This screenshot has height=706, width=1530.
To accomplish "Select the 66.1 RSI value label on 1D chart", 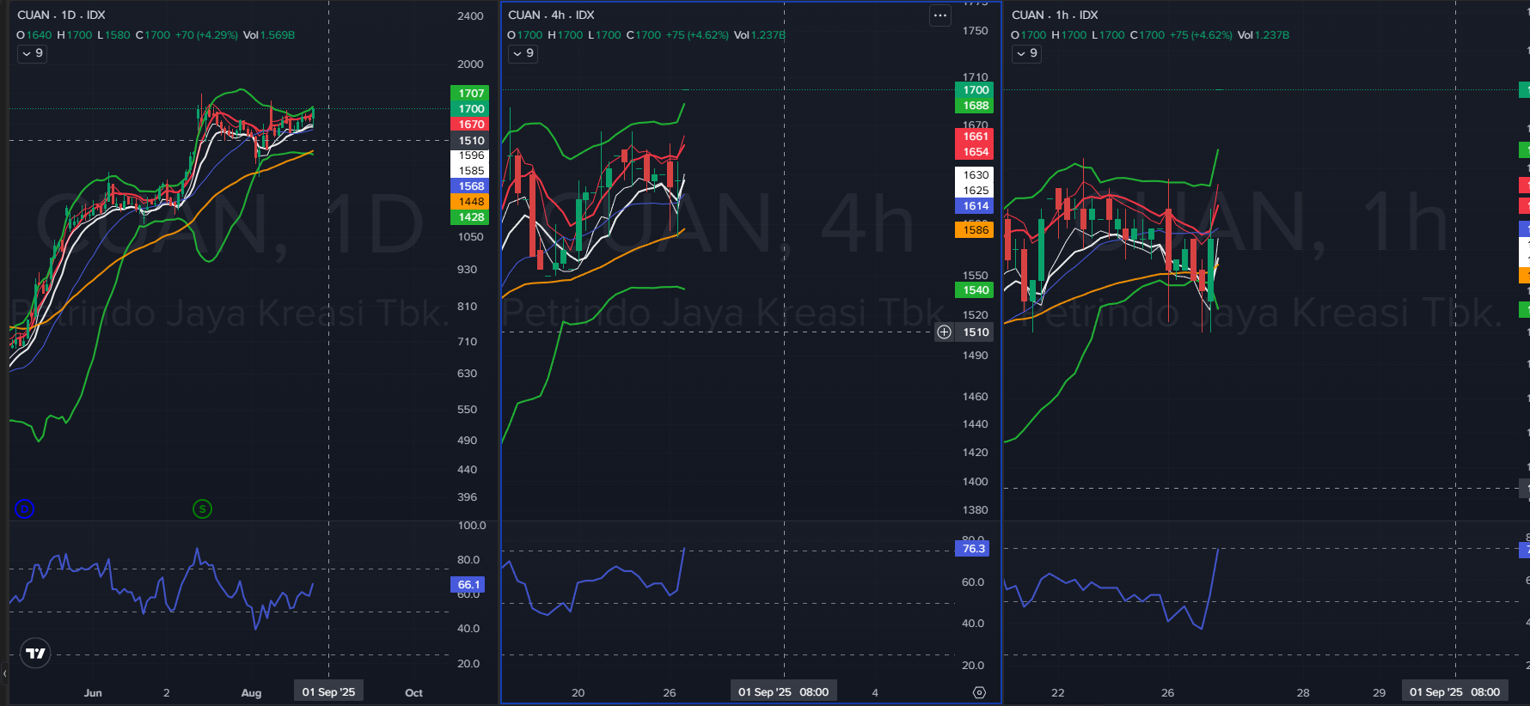I will [x=468, y=584].
